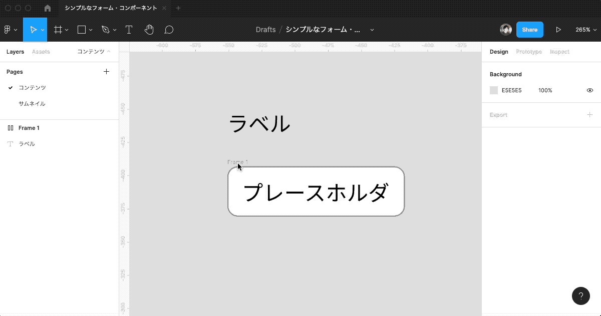Select the Hand tool
Image resolution: width=601 pixels, height=316 pixels.
149,30
